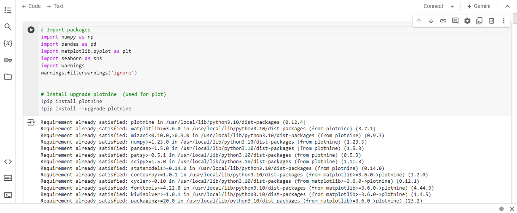Copy link to this cell
This screenshot has height=213, width=517.
pos(443,21)
